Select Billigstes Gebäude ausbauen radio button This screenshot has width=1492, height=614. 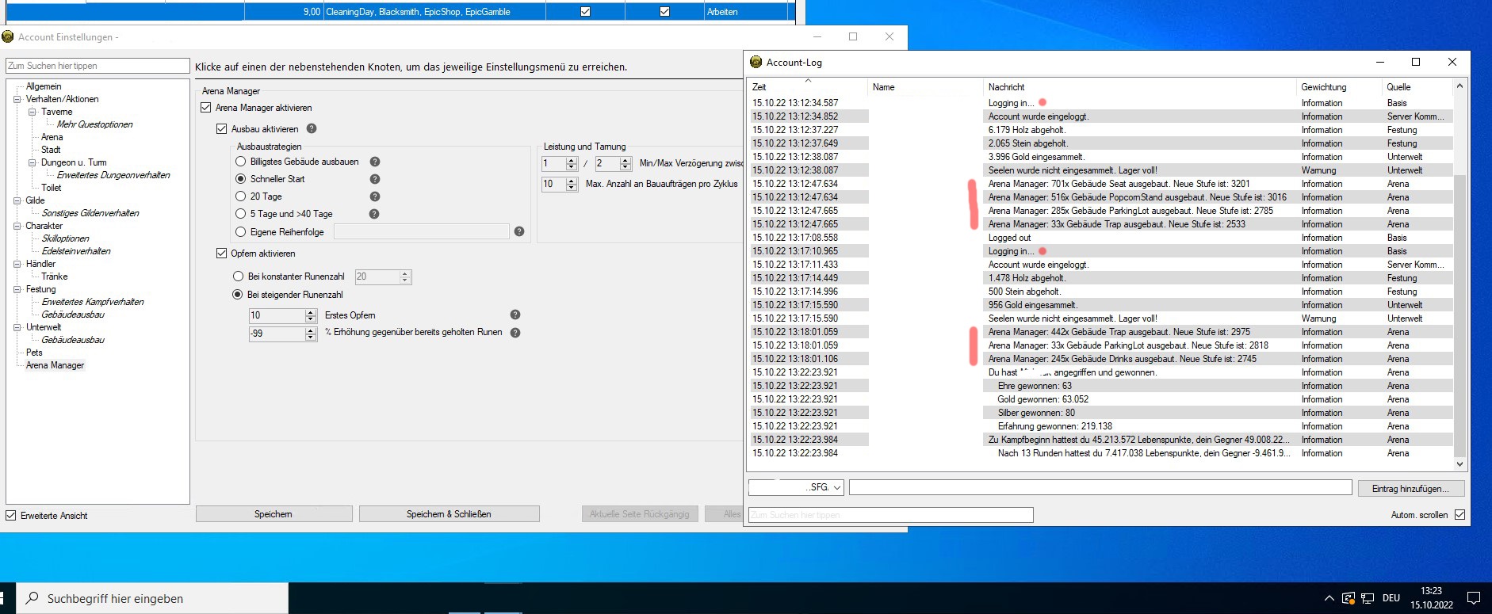tap(241, 162)
